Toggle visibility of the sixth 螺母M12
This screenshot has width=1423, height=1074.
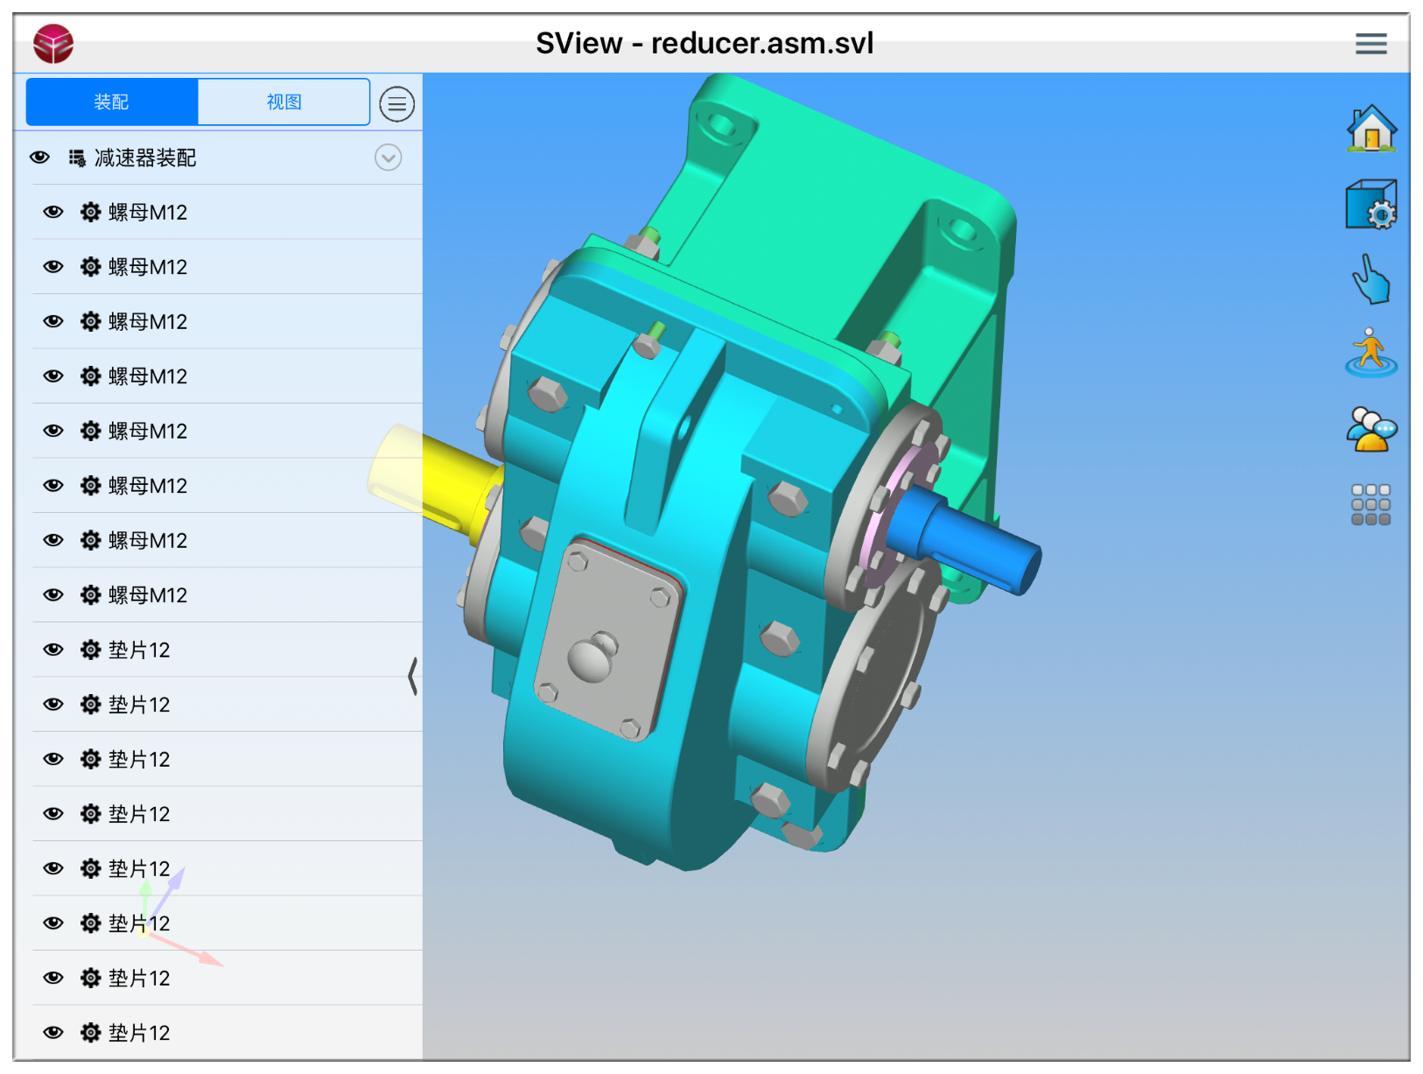point(53,486)
